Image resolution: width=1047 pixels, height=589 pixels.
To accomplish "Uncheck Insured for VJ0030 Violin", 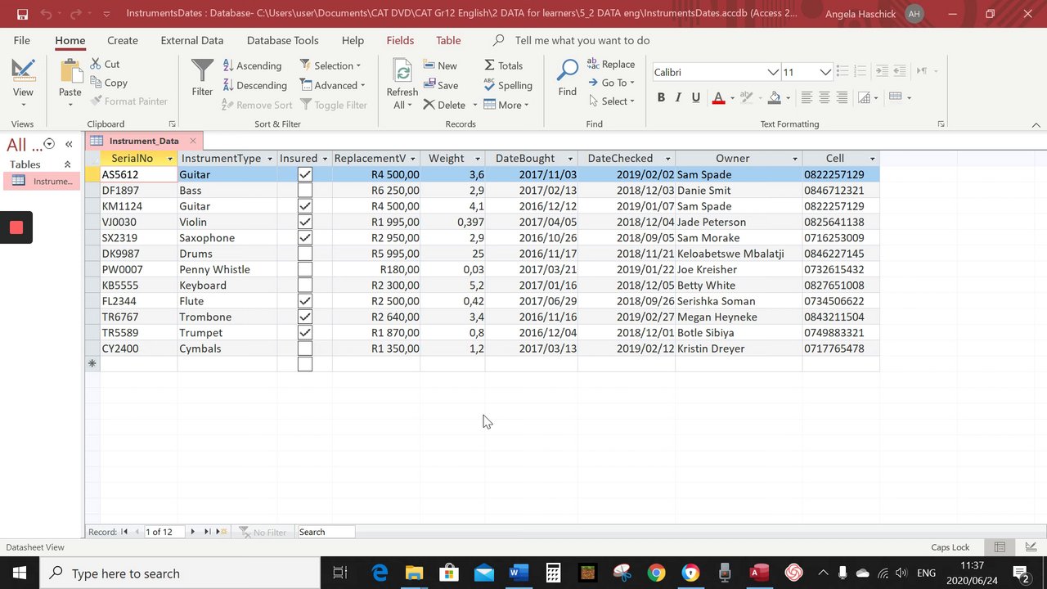I will click(305, 222).
